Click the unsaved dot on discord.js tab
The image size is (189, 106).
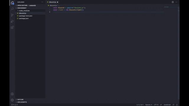[58, 2]
